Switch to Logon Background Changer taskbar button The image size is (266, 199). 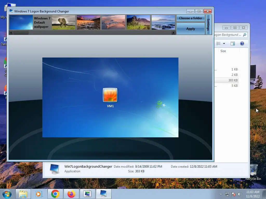(103, 194)
